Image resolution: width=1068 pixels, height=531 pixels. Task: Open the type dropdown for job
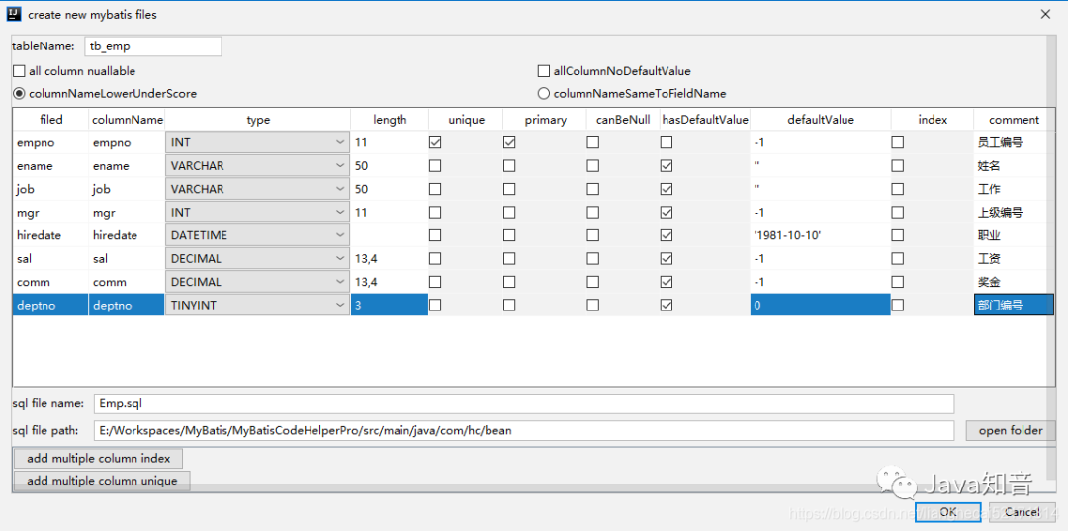point(257,189)
